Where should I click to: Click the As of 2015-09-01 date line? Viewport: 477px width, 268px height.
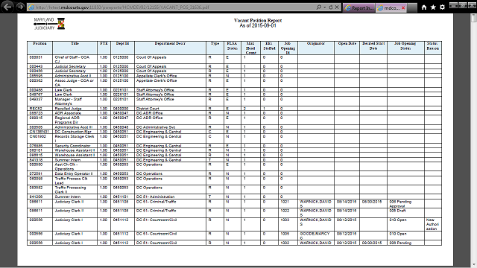[258, 25]
